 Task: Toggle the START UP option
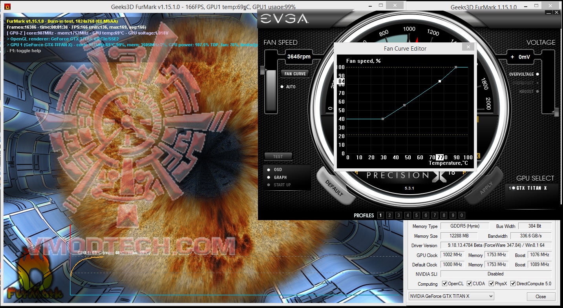[x=279, y=185]
